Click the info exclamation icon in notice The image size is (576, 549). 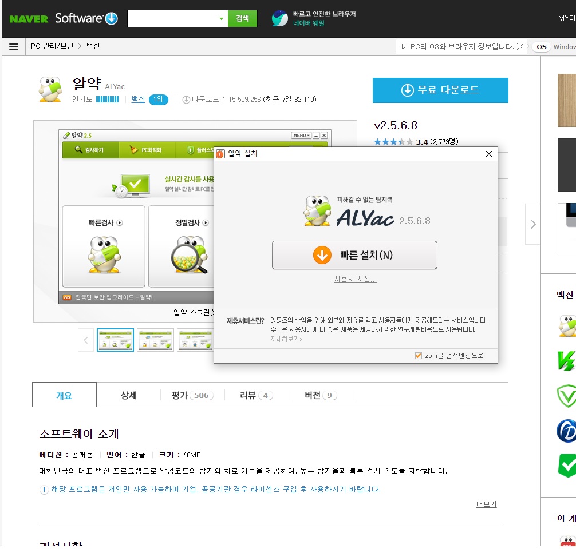tap(44, 490)
